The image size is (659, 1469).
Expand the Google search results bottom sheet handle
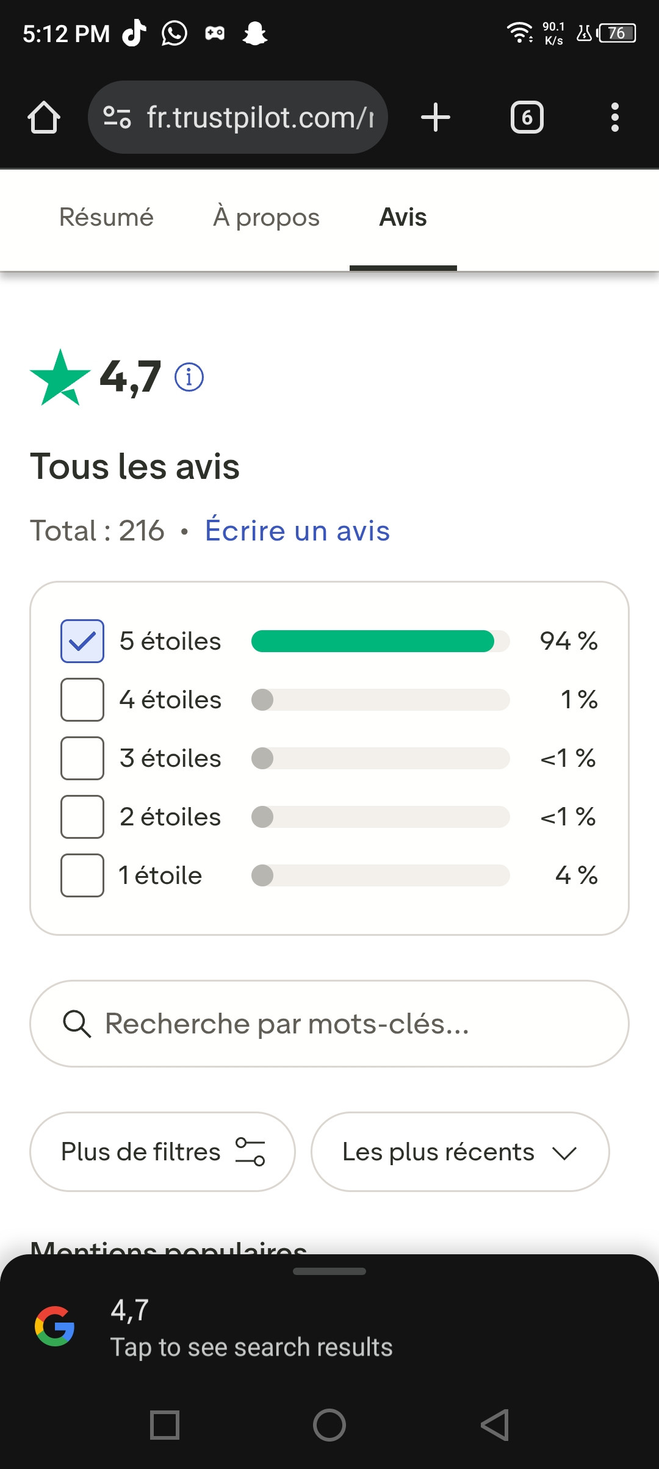[329, 1271]
